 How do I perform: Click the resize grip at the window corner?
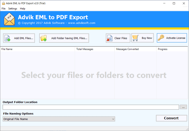pyautogui.click(x=187, y=129)
